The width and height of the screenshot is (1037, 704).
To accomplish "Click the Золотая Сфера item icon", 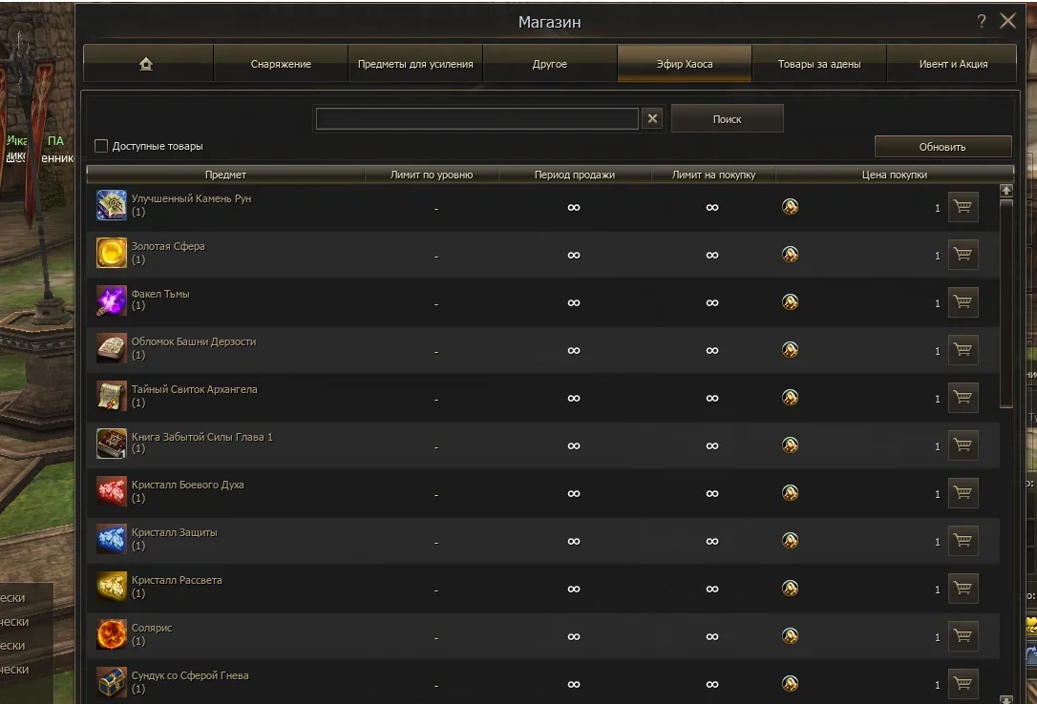I will tap(111, 253).
